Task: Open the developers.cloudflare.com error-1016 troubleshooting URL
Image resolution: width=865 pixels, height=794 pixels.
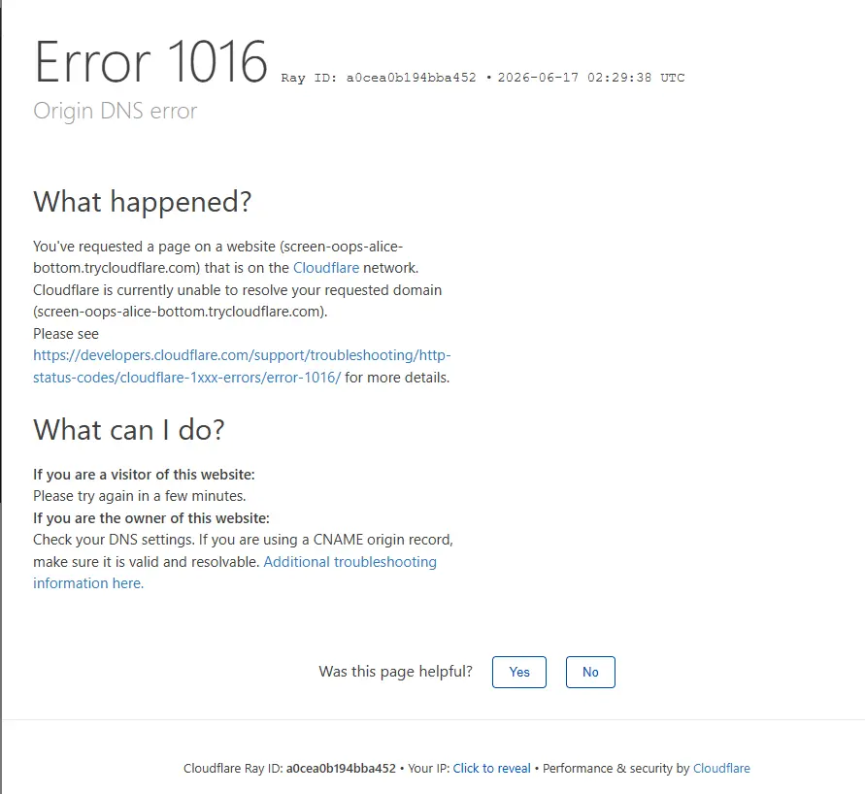Action: tap(242, 366)
